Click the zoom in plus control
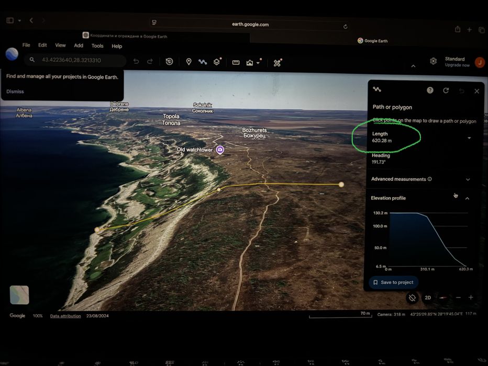Screen dimensions: 488x366 click(x=471, y=298)
